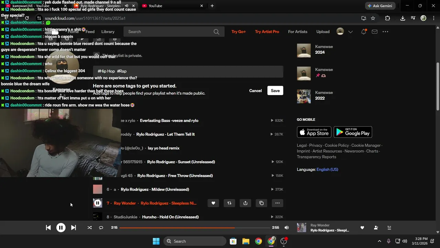Like the playing track in player bar
Screen dimensions: 440x248
point(362,228)
